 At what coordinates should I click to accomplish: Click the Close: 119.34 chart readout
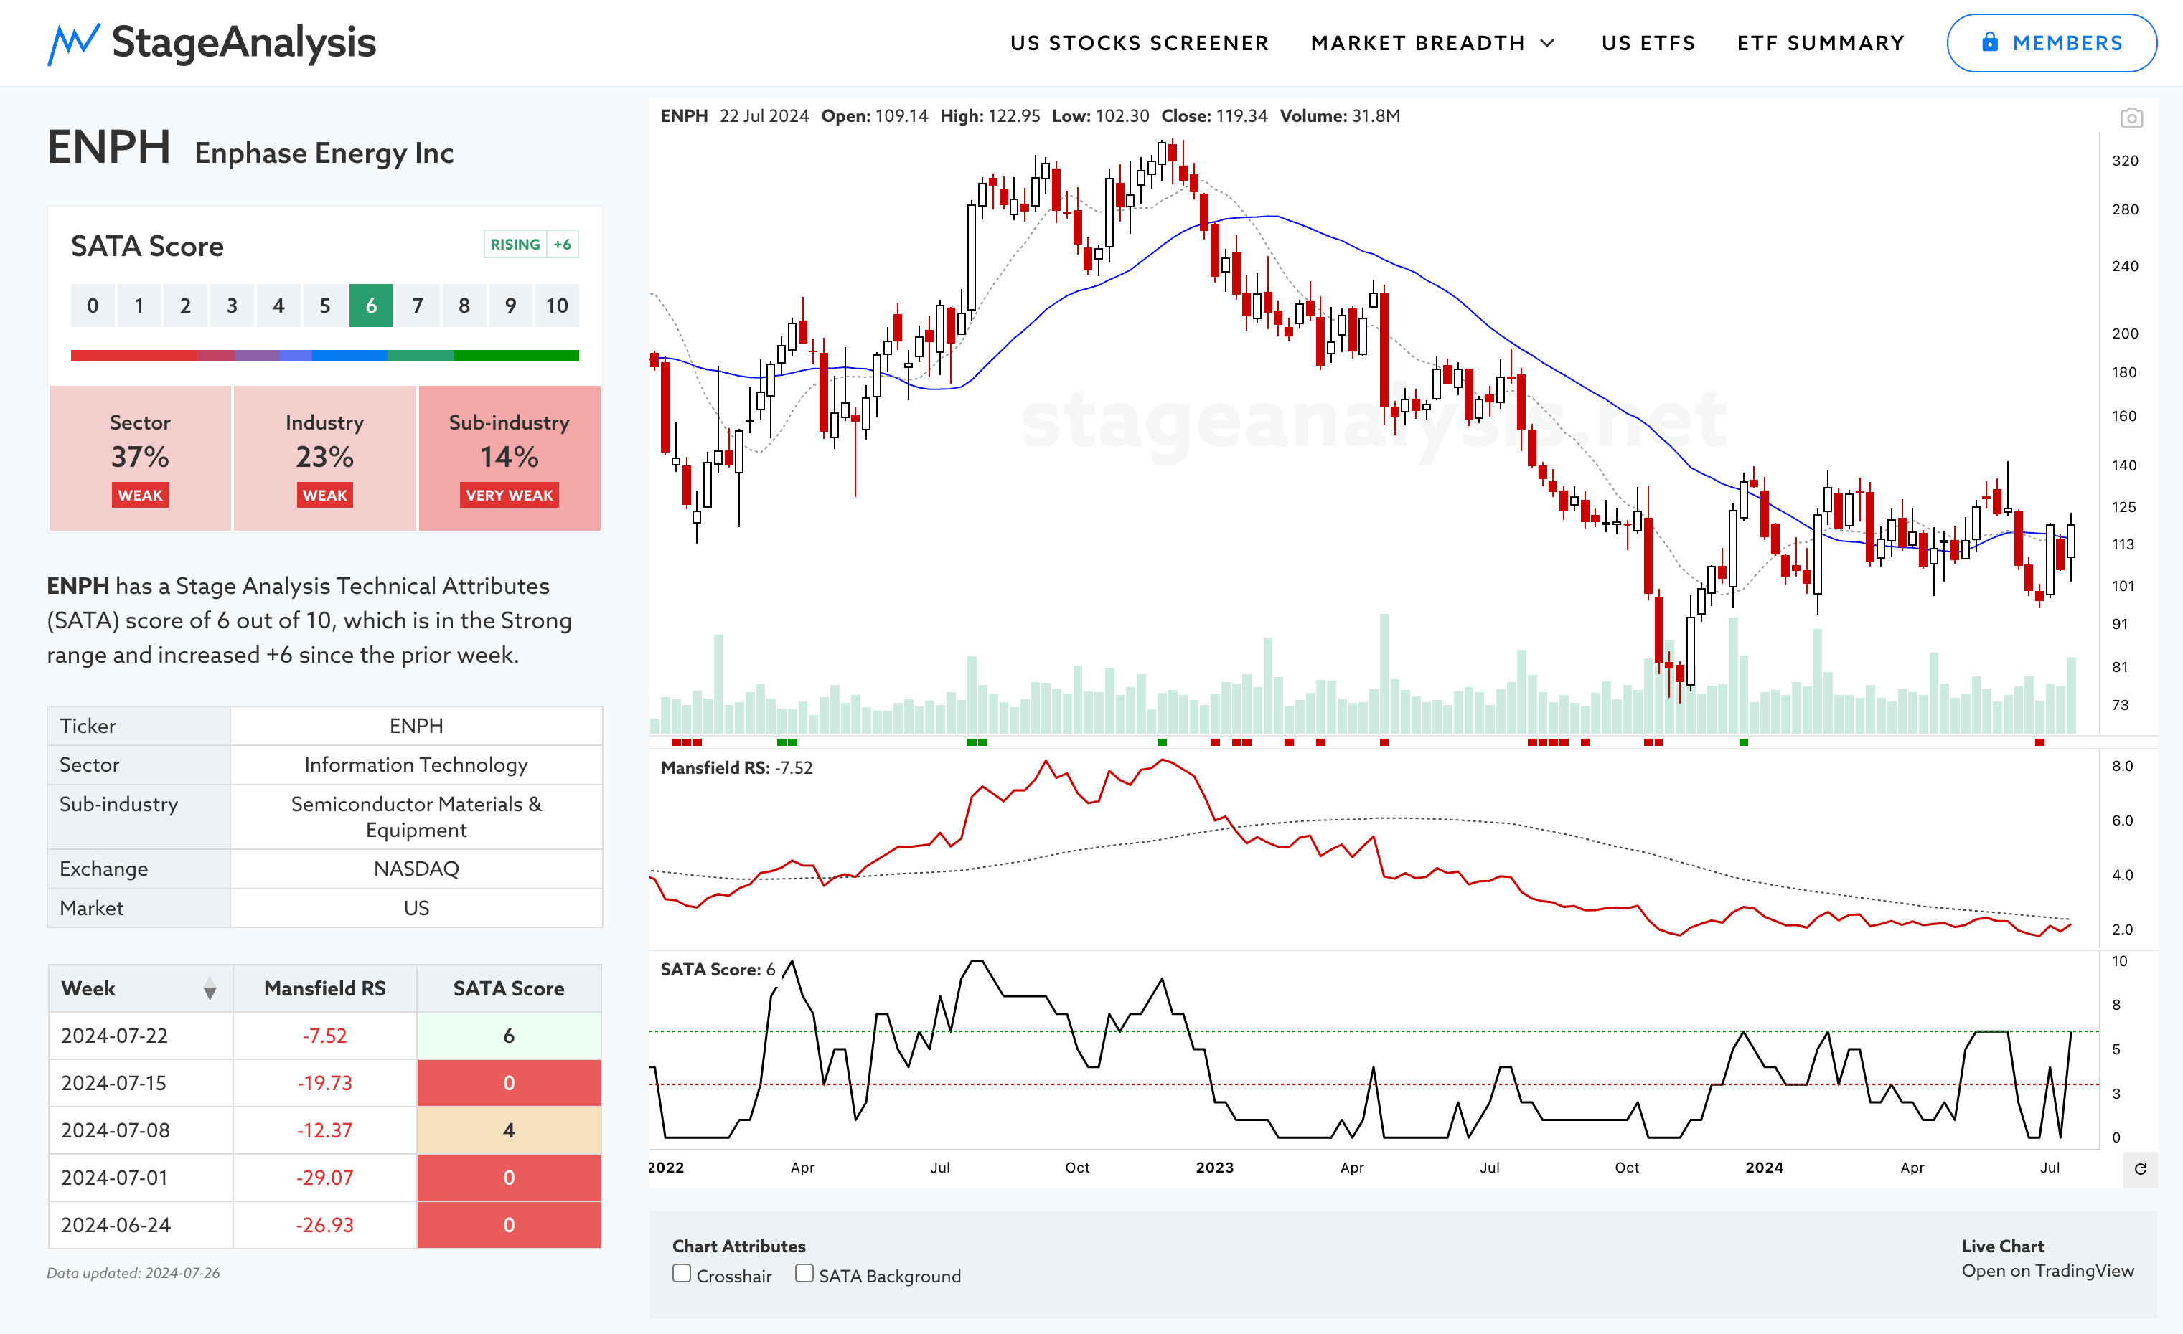point(1213,116)
